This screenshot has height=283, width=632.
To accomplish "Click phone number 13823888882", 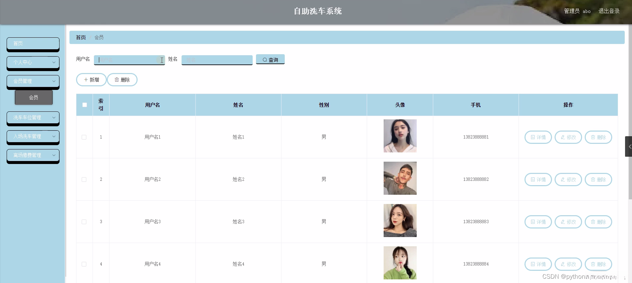I will [476, 179].
